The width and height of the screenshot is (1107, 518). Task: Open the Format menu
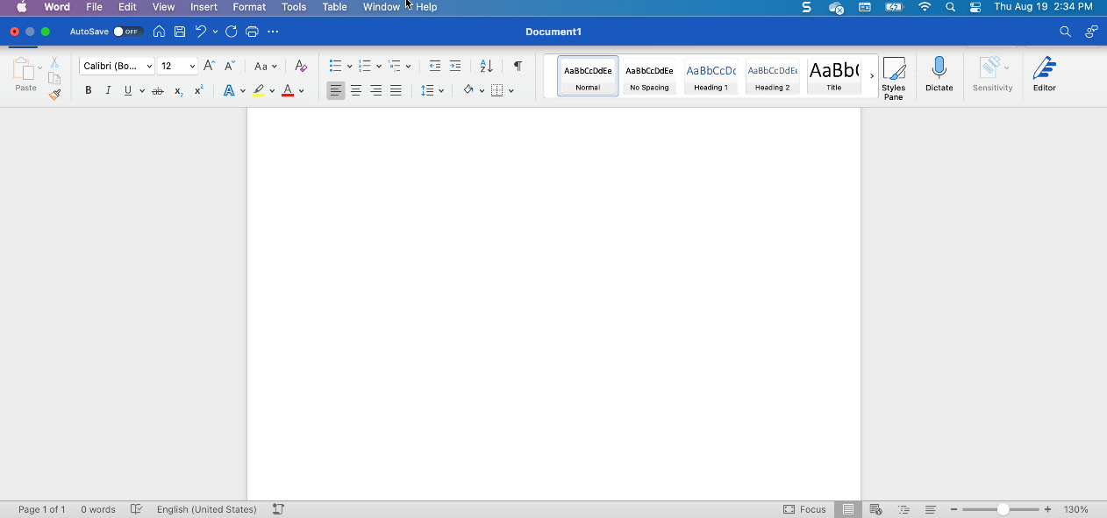point(249,7)
